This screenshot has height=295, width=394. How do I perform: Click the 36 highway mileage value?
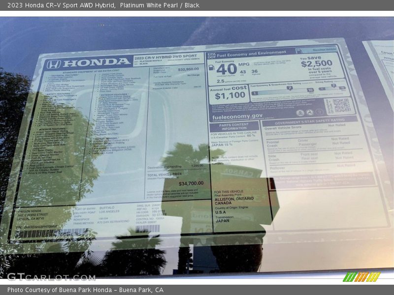pyautogui.click(x=255, y=71)
